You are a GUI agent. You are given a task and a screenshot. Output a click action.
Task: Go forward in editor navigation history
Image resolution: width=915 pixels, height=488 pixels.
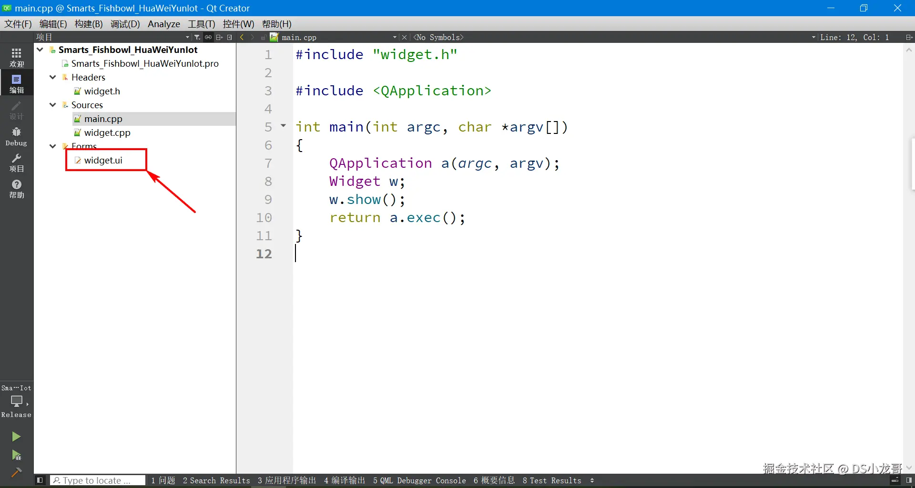(x=253, y=37)
